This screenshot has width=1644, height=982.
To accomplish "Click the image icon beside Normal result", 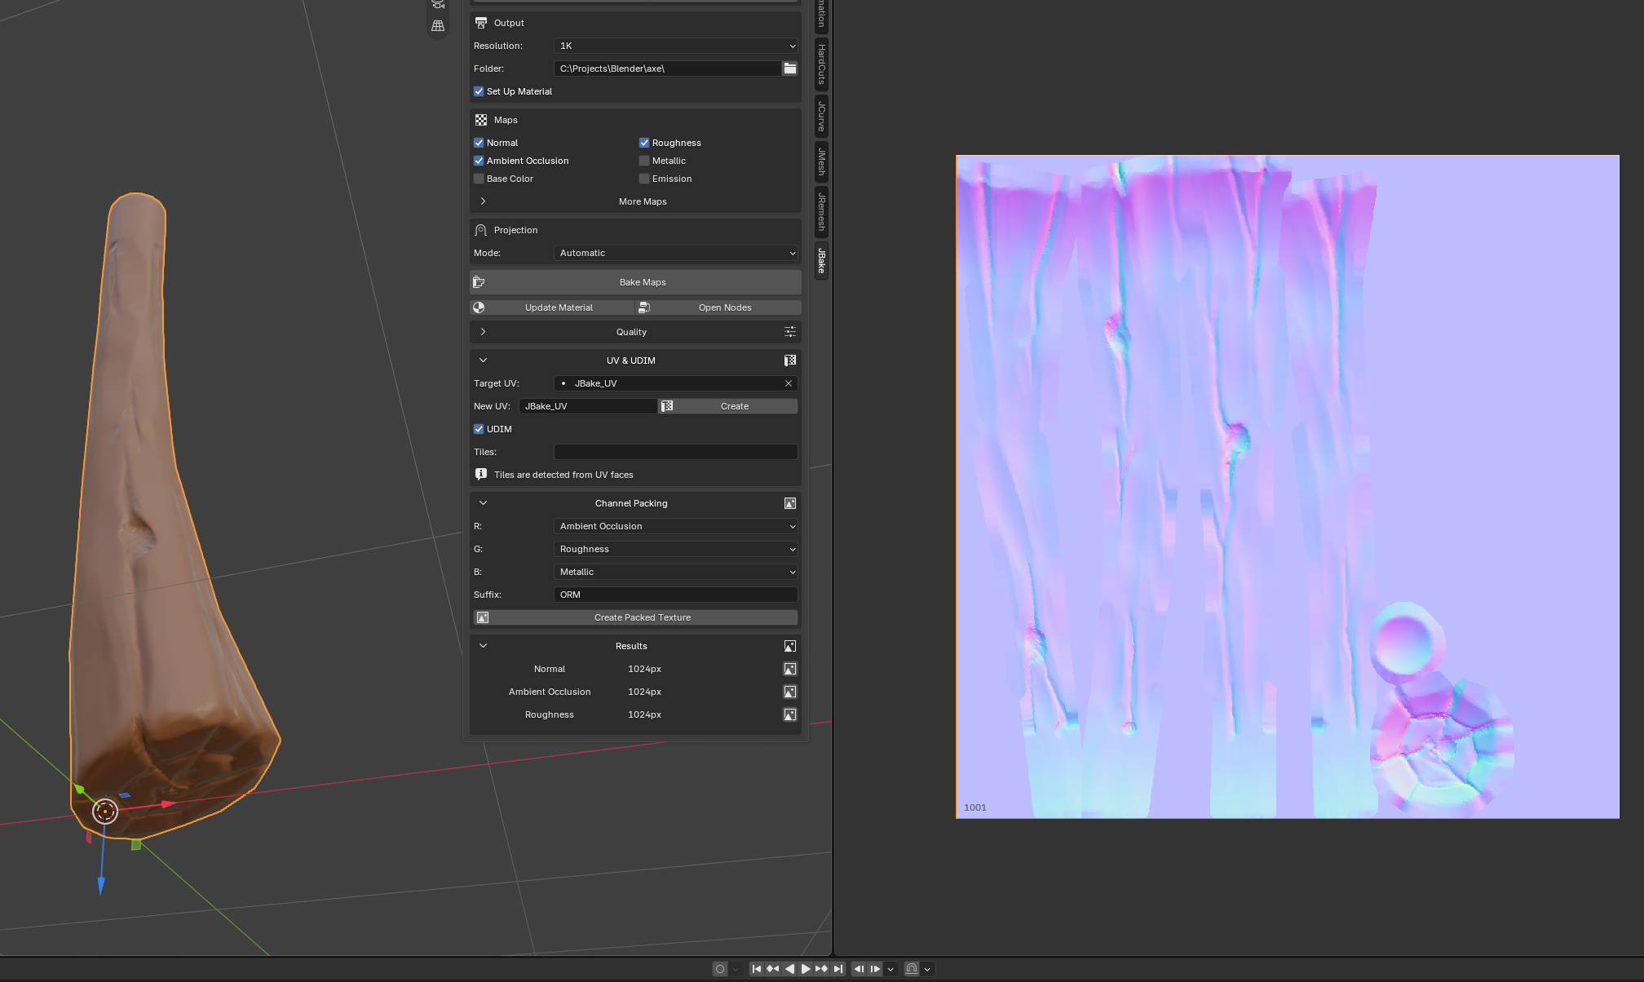I will click(x=789, y=669).
